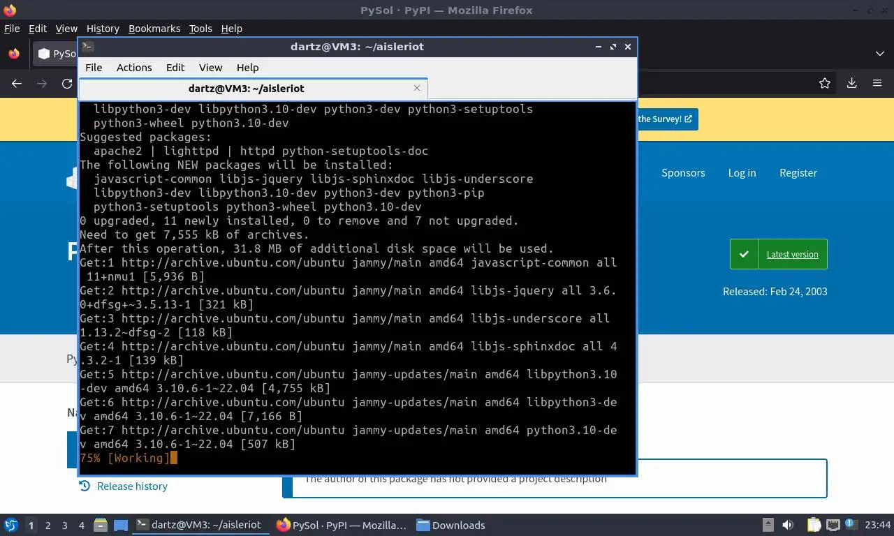894x536 pixels.
Task: Click the Firefox View icon in tab bar
Action: point(13,54)
